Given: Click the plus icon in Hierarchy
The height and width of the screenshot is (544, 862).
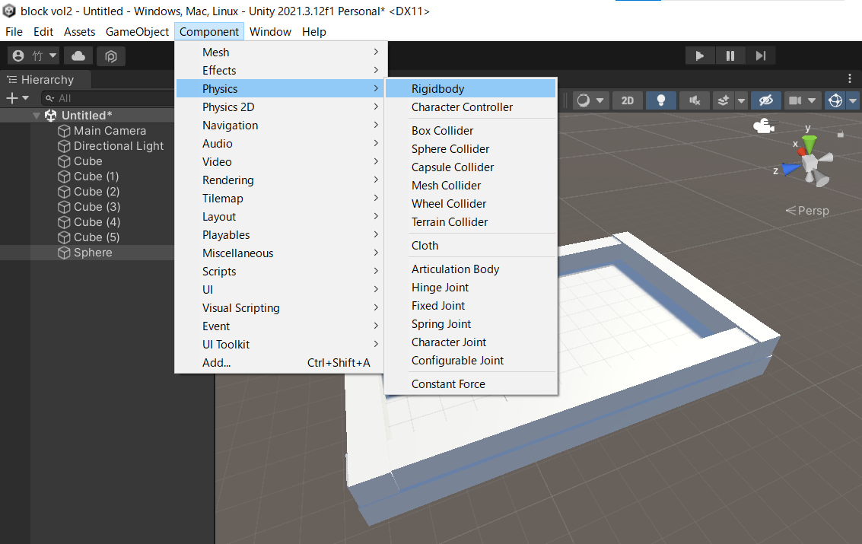Looking at the screenshot, I should point(11,98).
